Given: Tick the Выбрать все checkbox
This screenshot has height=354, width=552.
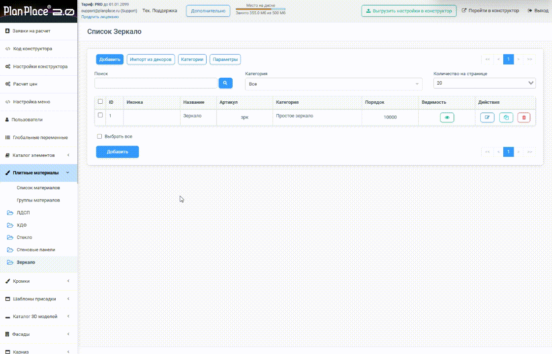Looking at the screenshot, I should 99,136.
